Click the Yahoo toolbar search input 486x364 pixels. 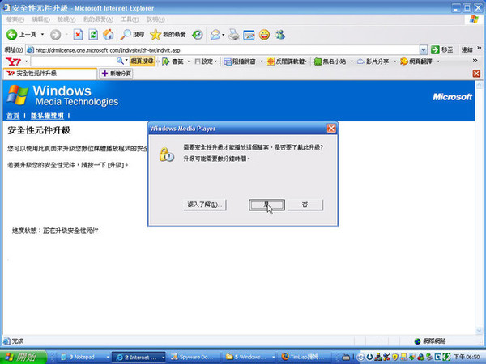click(73, 61)
